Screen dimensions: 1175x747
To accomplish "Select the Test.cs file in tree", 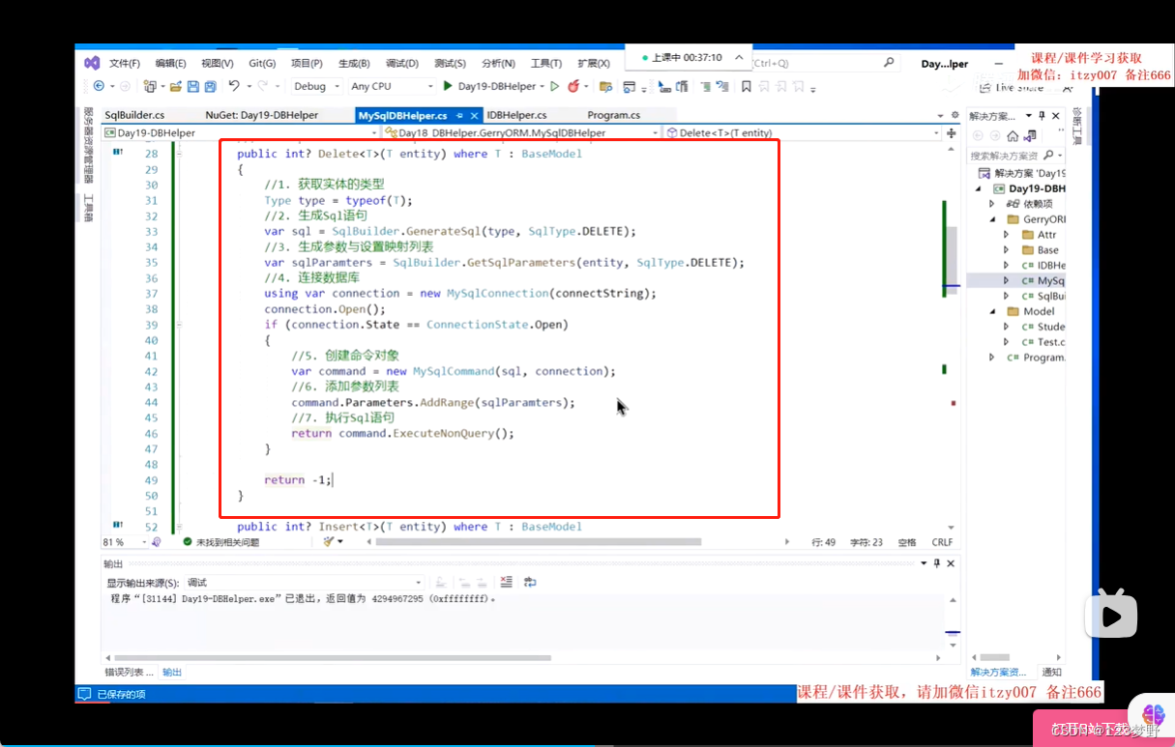I will 1043,342.
